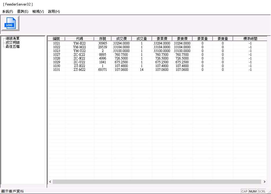
Task: Select 最佳五檔 in the tree
Action: click(12, 47)
